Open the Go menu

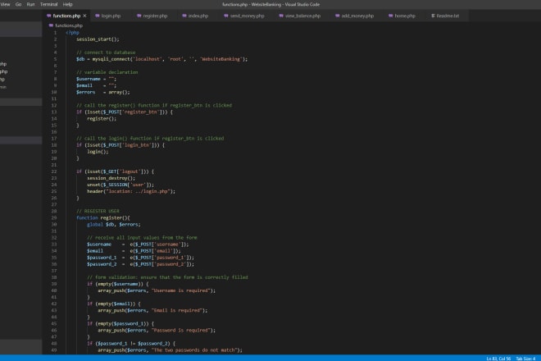(18, 4)
